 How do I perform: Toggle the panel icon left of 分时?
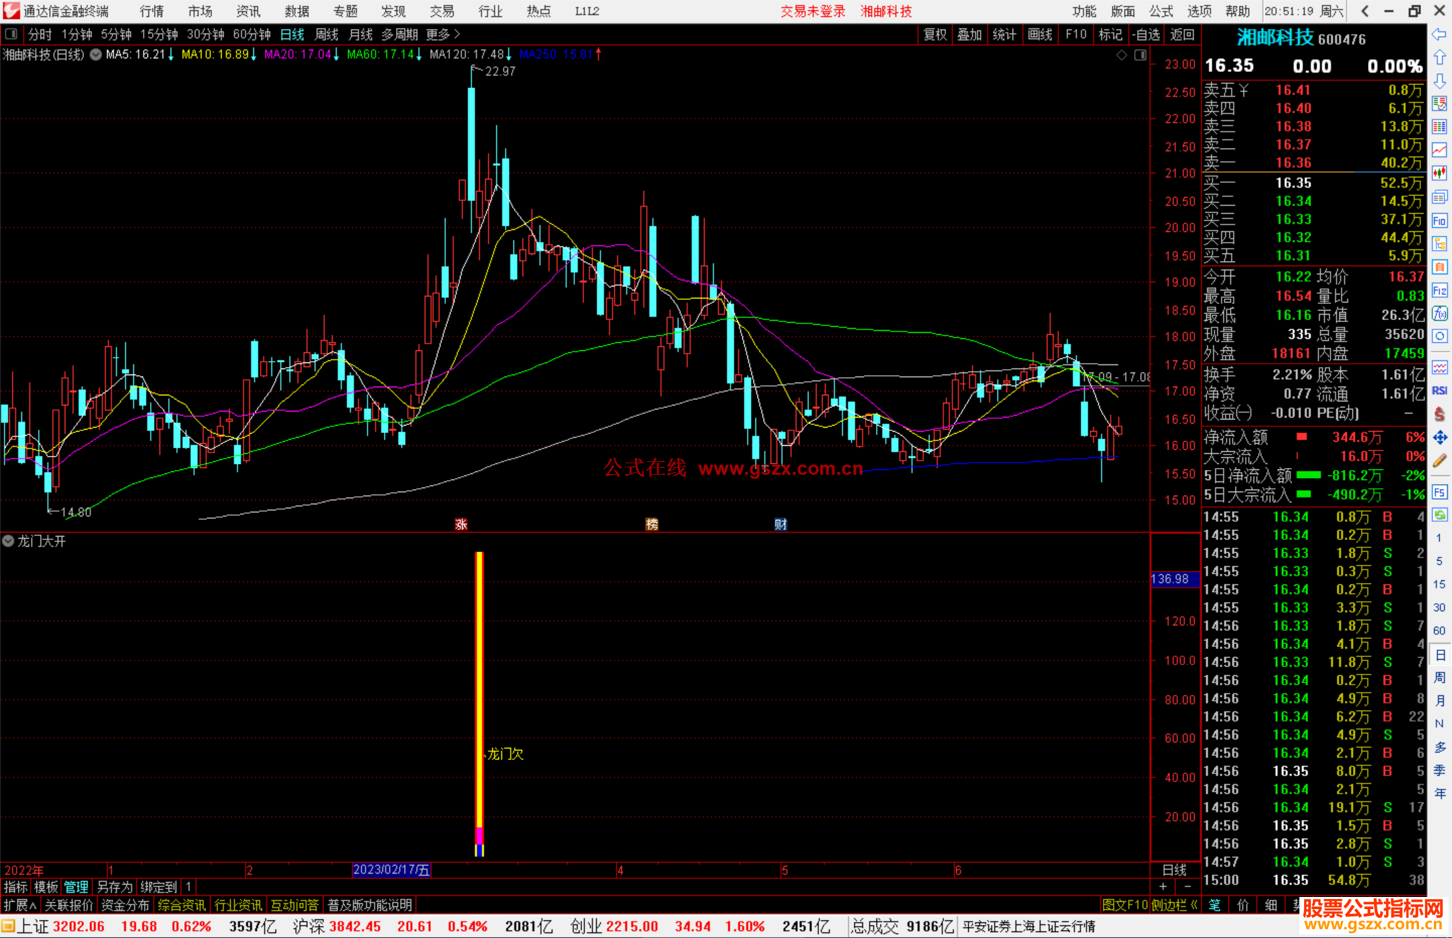tap(11, 34)
